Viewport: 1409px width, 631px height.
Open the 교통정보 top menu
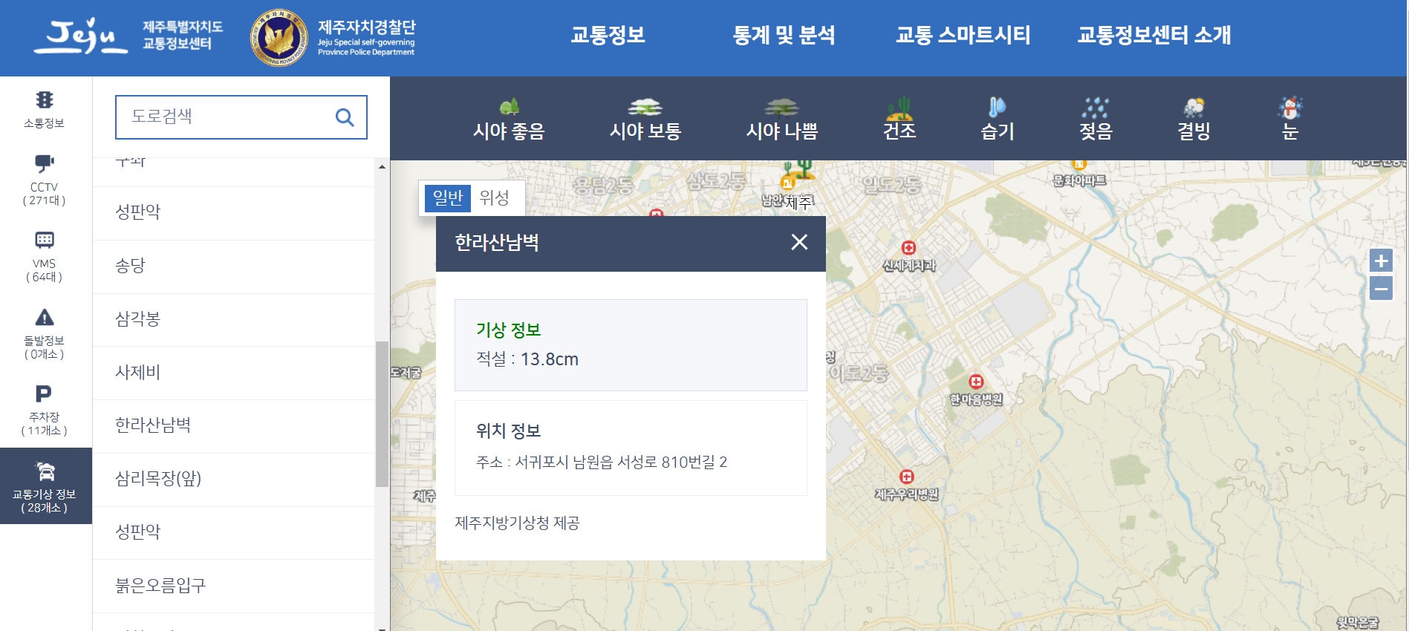pos(608,35)
